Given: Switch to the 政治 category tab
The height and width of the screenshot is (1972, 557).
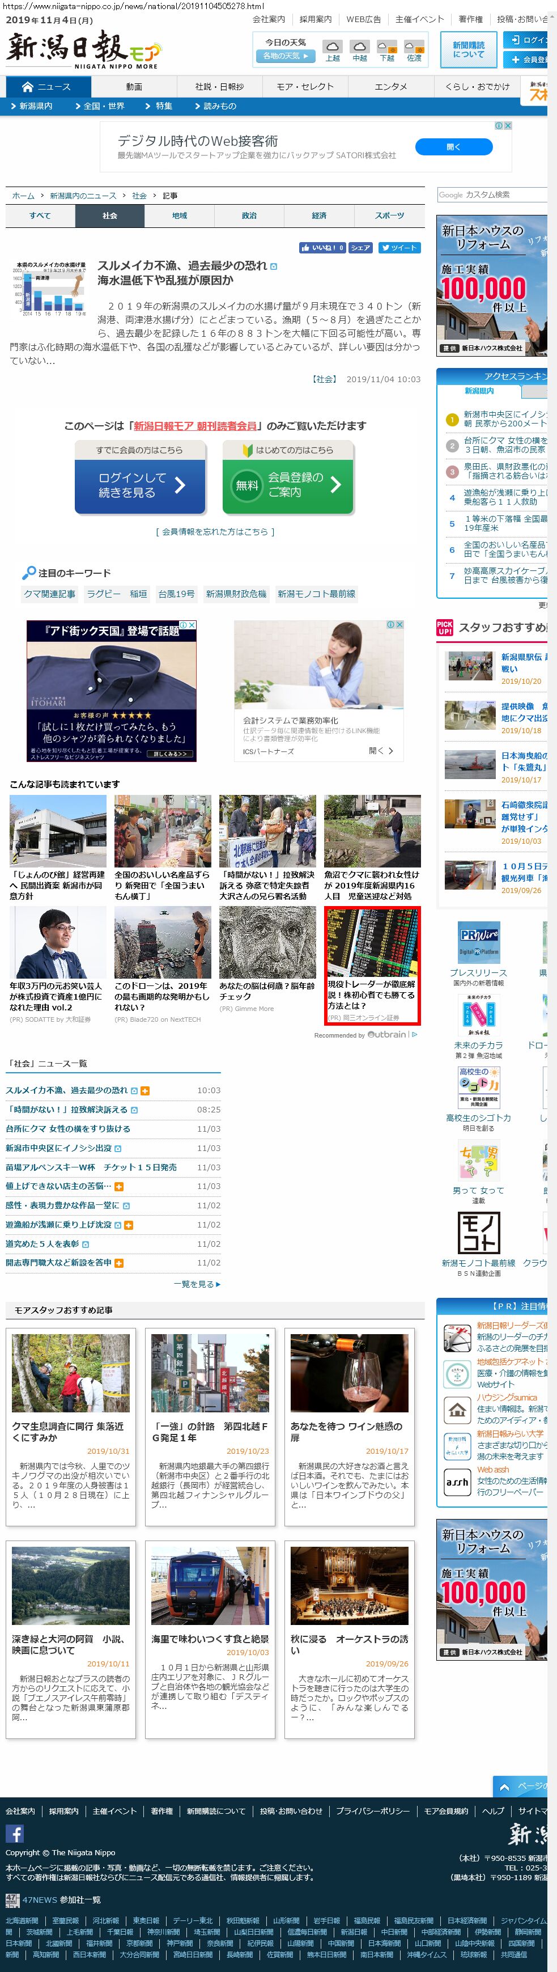Looking at the screenshot, I should coord(249,216).
